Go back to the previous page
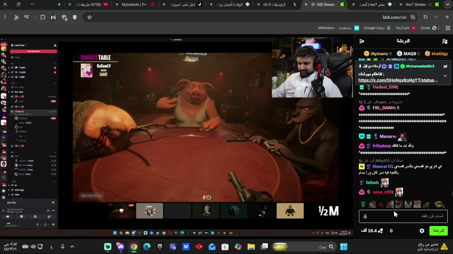This screenshot has height=254, width=453. pos(447,17)
